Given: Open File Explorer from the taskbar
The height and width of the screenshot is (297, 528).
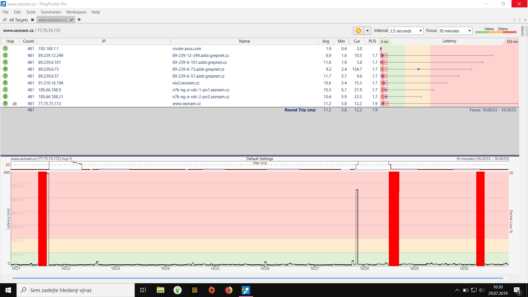Looking at the screenshot, I should (x=160, y=290).
